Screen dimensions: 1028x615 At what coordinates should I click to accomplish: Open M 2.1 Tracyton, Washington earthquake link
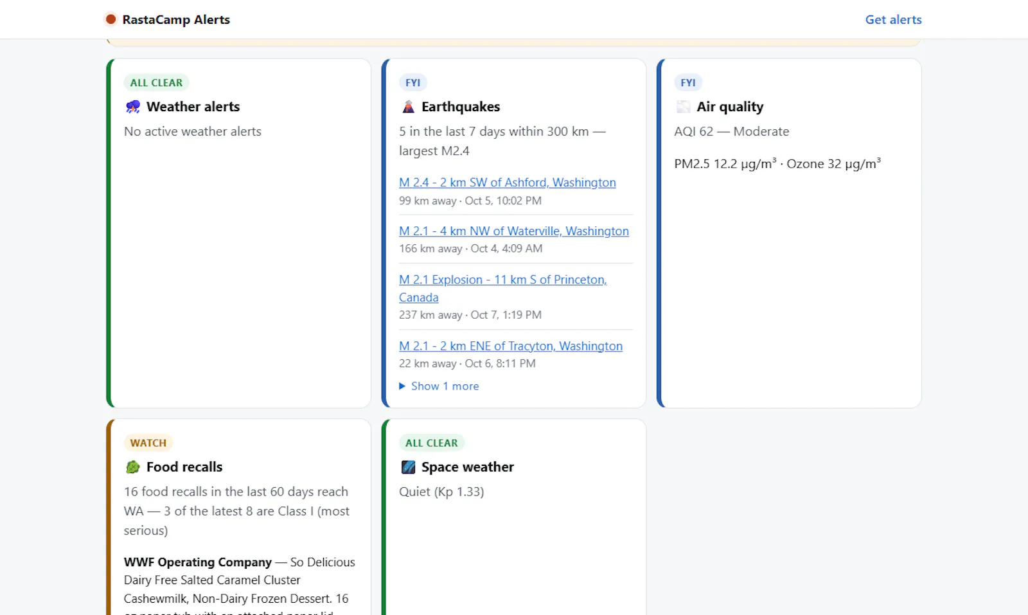click(510, 346)
